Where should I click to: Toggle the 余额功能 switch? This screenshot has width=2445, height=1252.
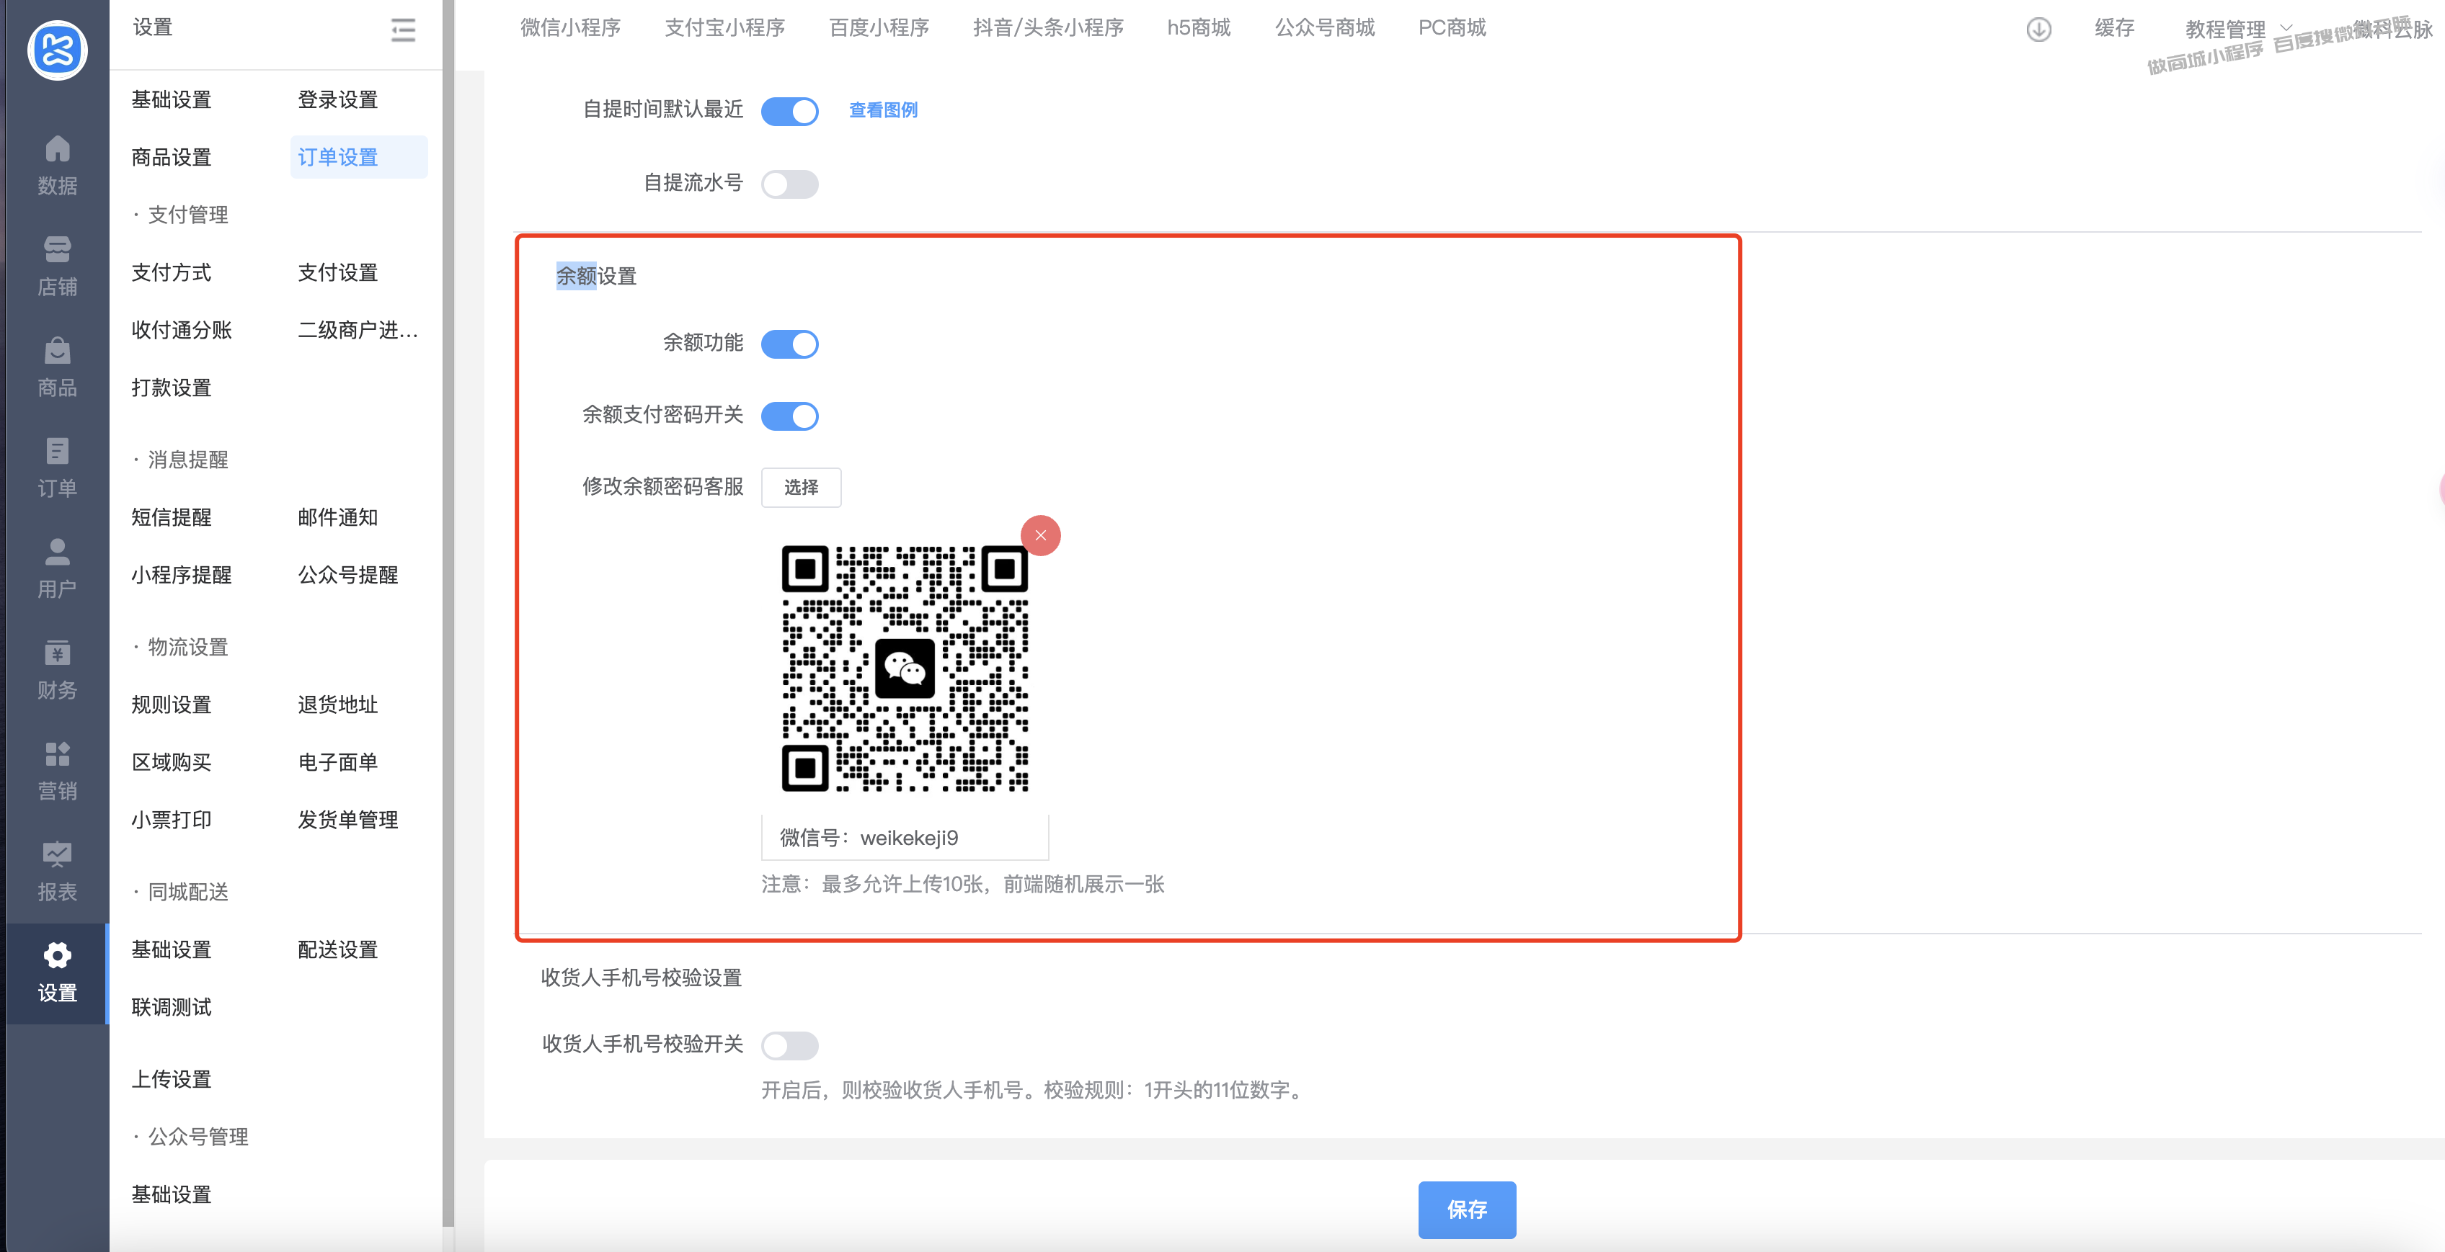coord(790,344)
